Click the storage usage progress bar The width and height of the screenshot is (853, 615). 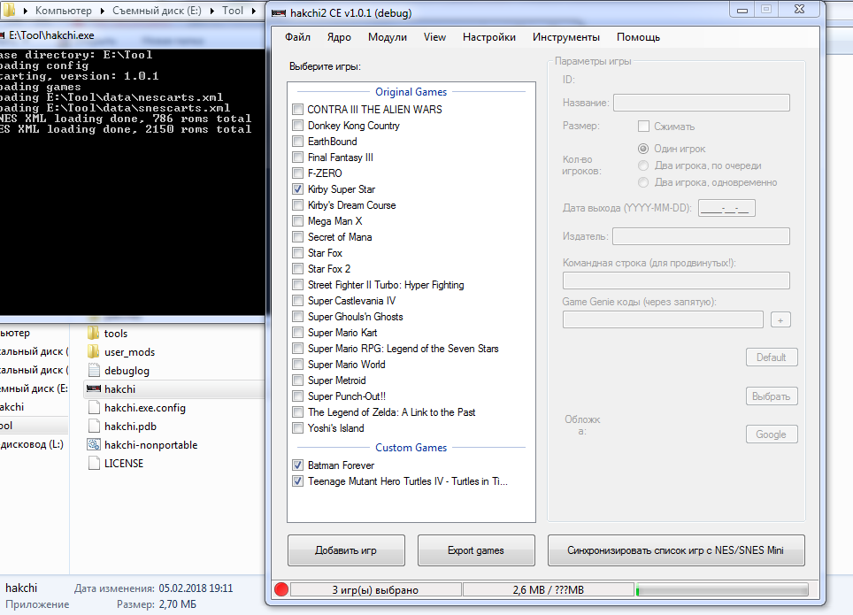(x=722, y=590)
